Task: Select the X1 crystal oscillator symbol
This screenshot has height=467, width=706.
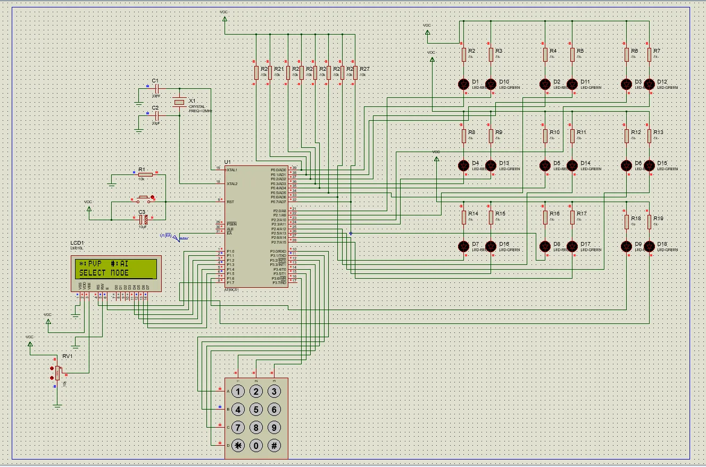Action: [x=179, y=102]
